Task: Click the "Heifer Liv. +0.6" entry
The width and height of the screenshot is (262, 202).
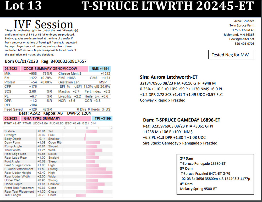Action: click(96, 96)
